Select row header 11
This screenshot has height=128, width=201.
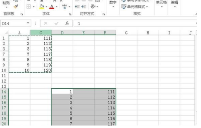click(x=4, y=76)
